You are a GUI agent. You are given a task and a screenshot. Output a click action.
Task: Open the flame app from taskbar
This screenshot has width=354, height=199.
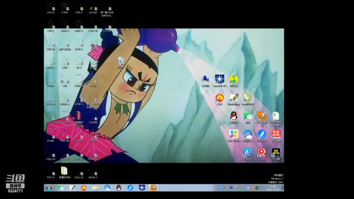coord(84,188)
